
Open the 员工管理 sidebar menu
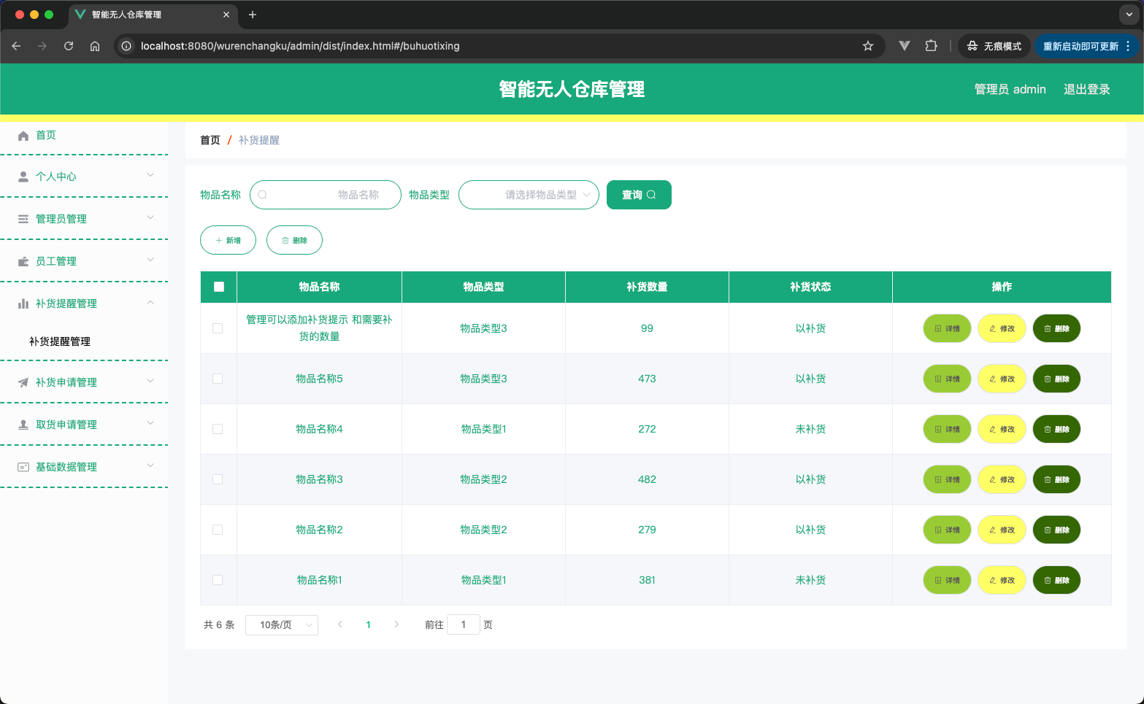coord(84,261)
